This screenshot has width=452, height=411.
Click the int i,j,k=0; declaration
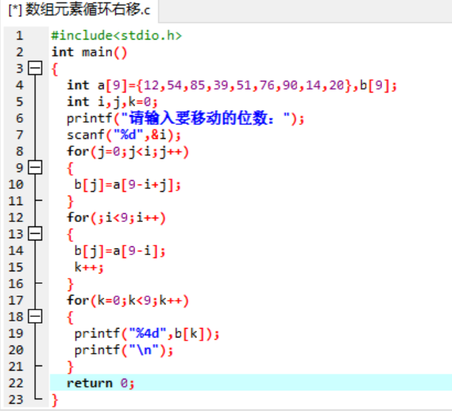pos(112,102)
